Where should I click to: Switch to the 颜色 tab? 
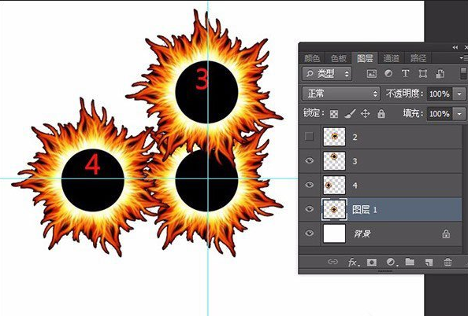(x=312, y=58)
